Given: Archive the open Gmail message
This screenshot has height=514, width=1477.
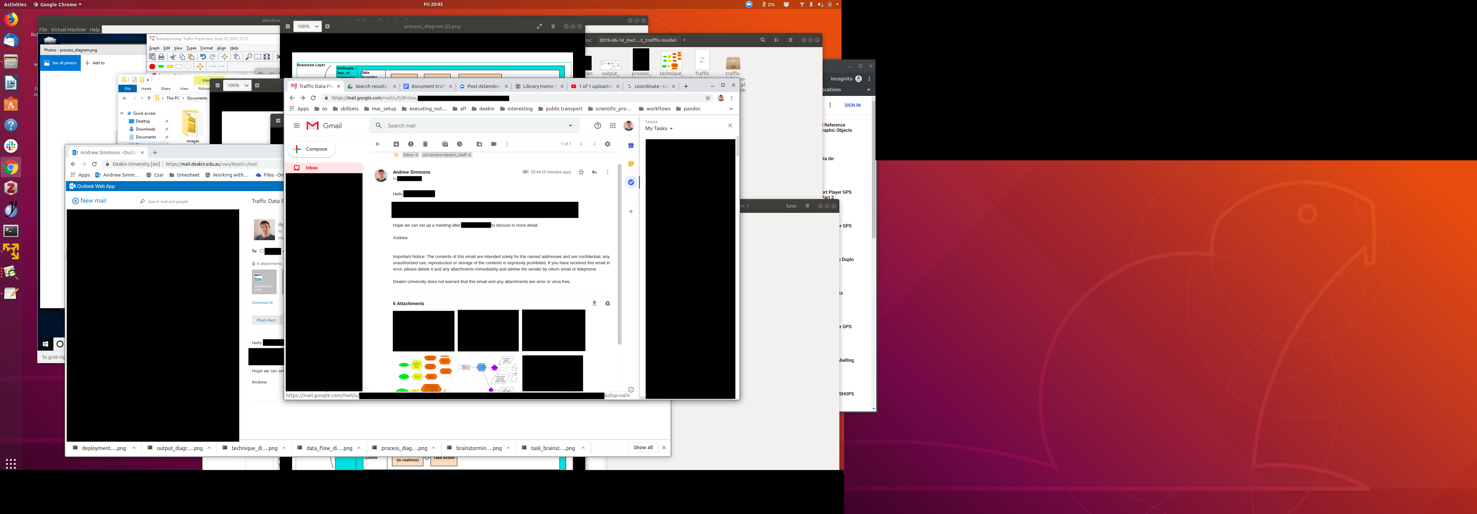Looking at the screenshot, I should click(x=396, y=144).
